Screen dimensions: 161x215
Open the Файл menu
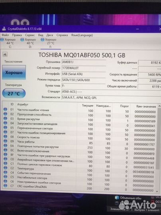click(5, 35)
